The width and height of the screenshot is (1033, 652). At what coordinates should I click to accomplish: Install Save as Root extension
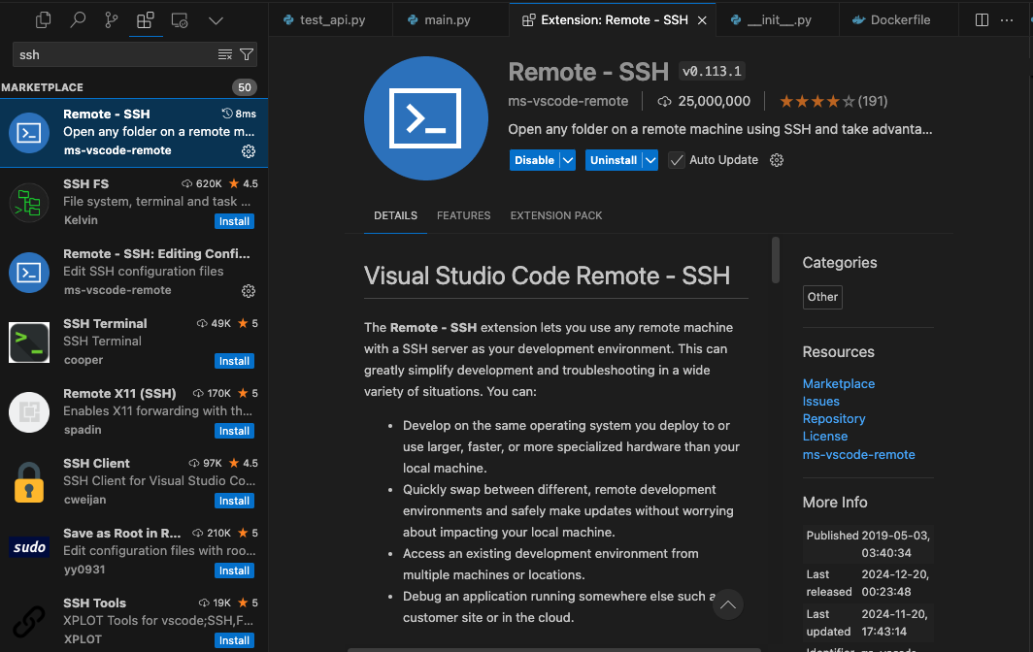pyautogui.click(x=235, y=570)
